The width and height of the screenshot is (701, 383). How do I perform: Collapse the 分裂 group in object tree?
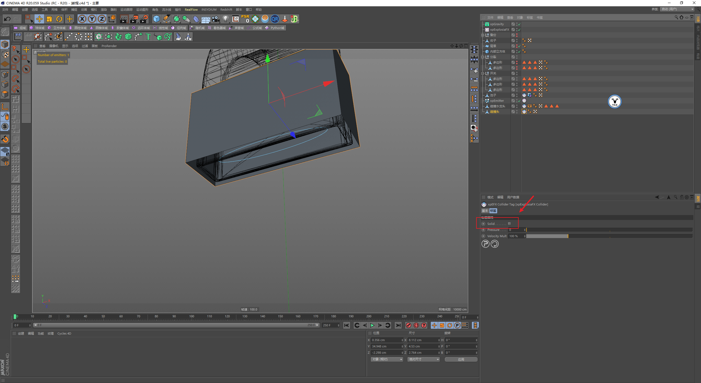coord(483,57)
